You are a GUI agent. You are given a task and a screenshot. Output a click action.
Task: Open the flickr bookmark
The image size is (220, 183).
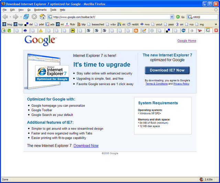70,24
